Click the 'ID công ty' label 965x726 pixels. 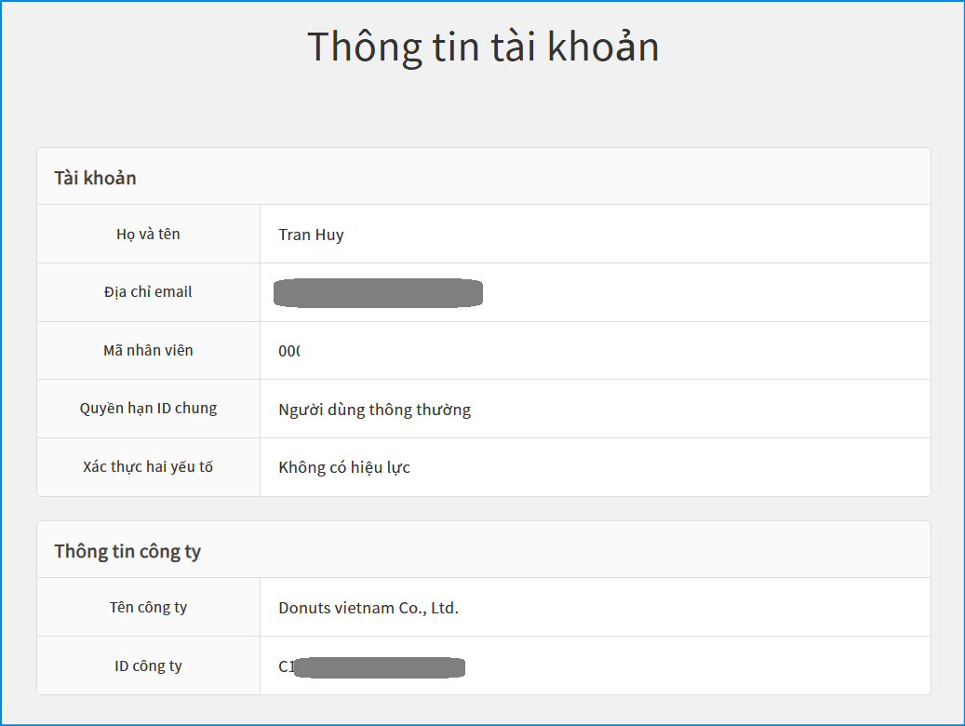point(148,666)
